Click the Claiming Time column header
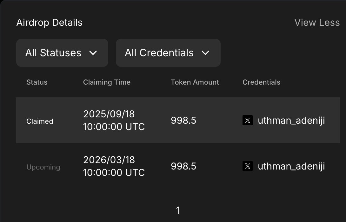 (x=107, y=82)
